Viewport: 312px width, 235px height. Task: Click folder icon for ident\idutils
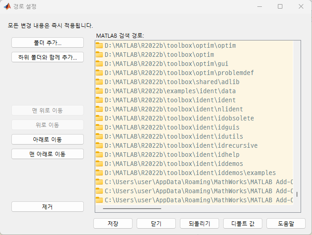[x=99, y=136]
